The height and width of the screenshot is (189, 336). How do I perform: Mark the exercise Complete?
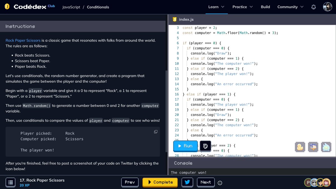[x=160, y=182]
